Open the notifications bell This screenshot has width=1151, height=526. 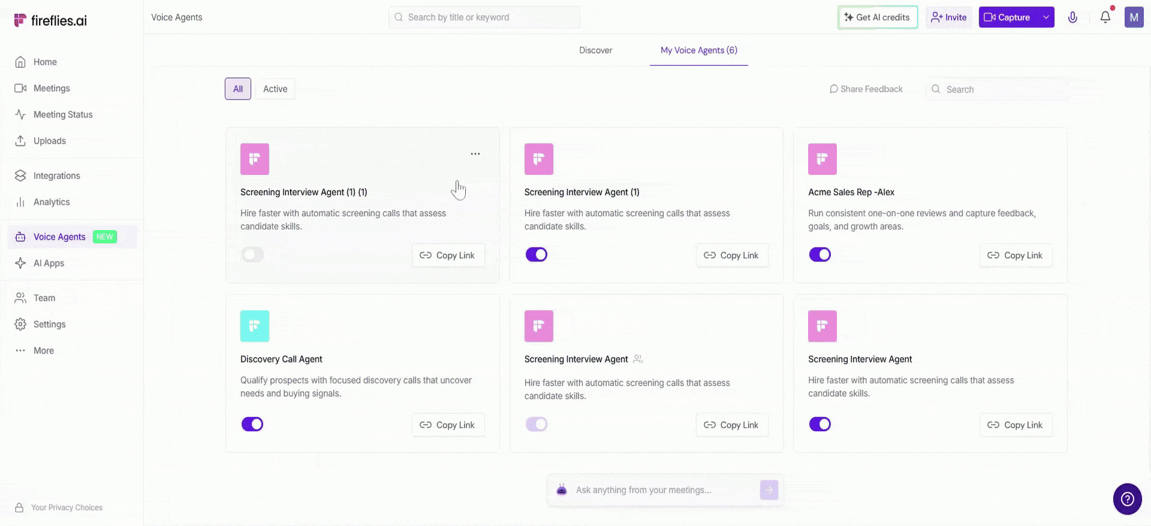[1105, 17]
